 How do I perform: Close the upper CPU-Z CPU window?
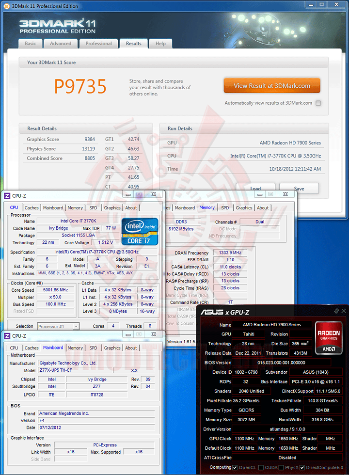point(154,194)
